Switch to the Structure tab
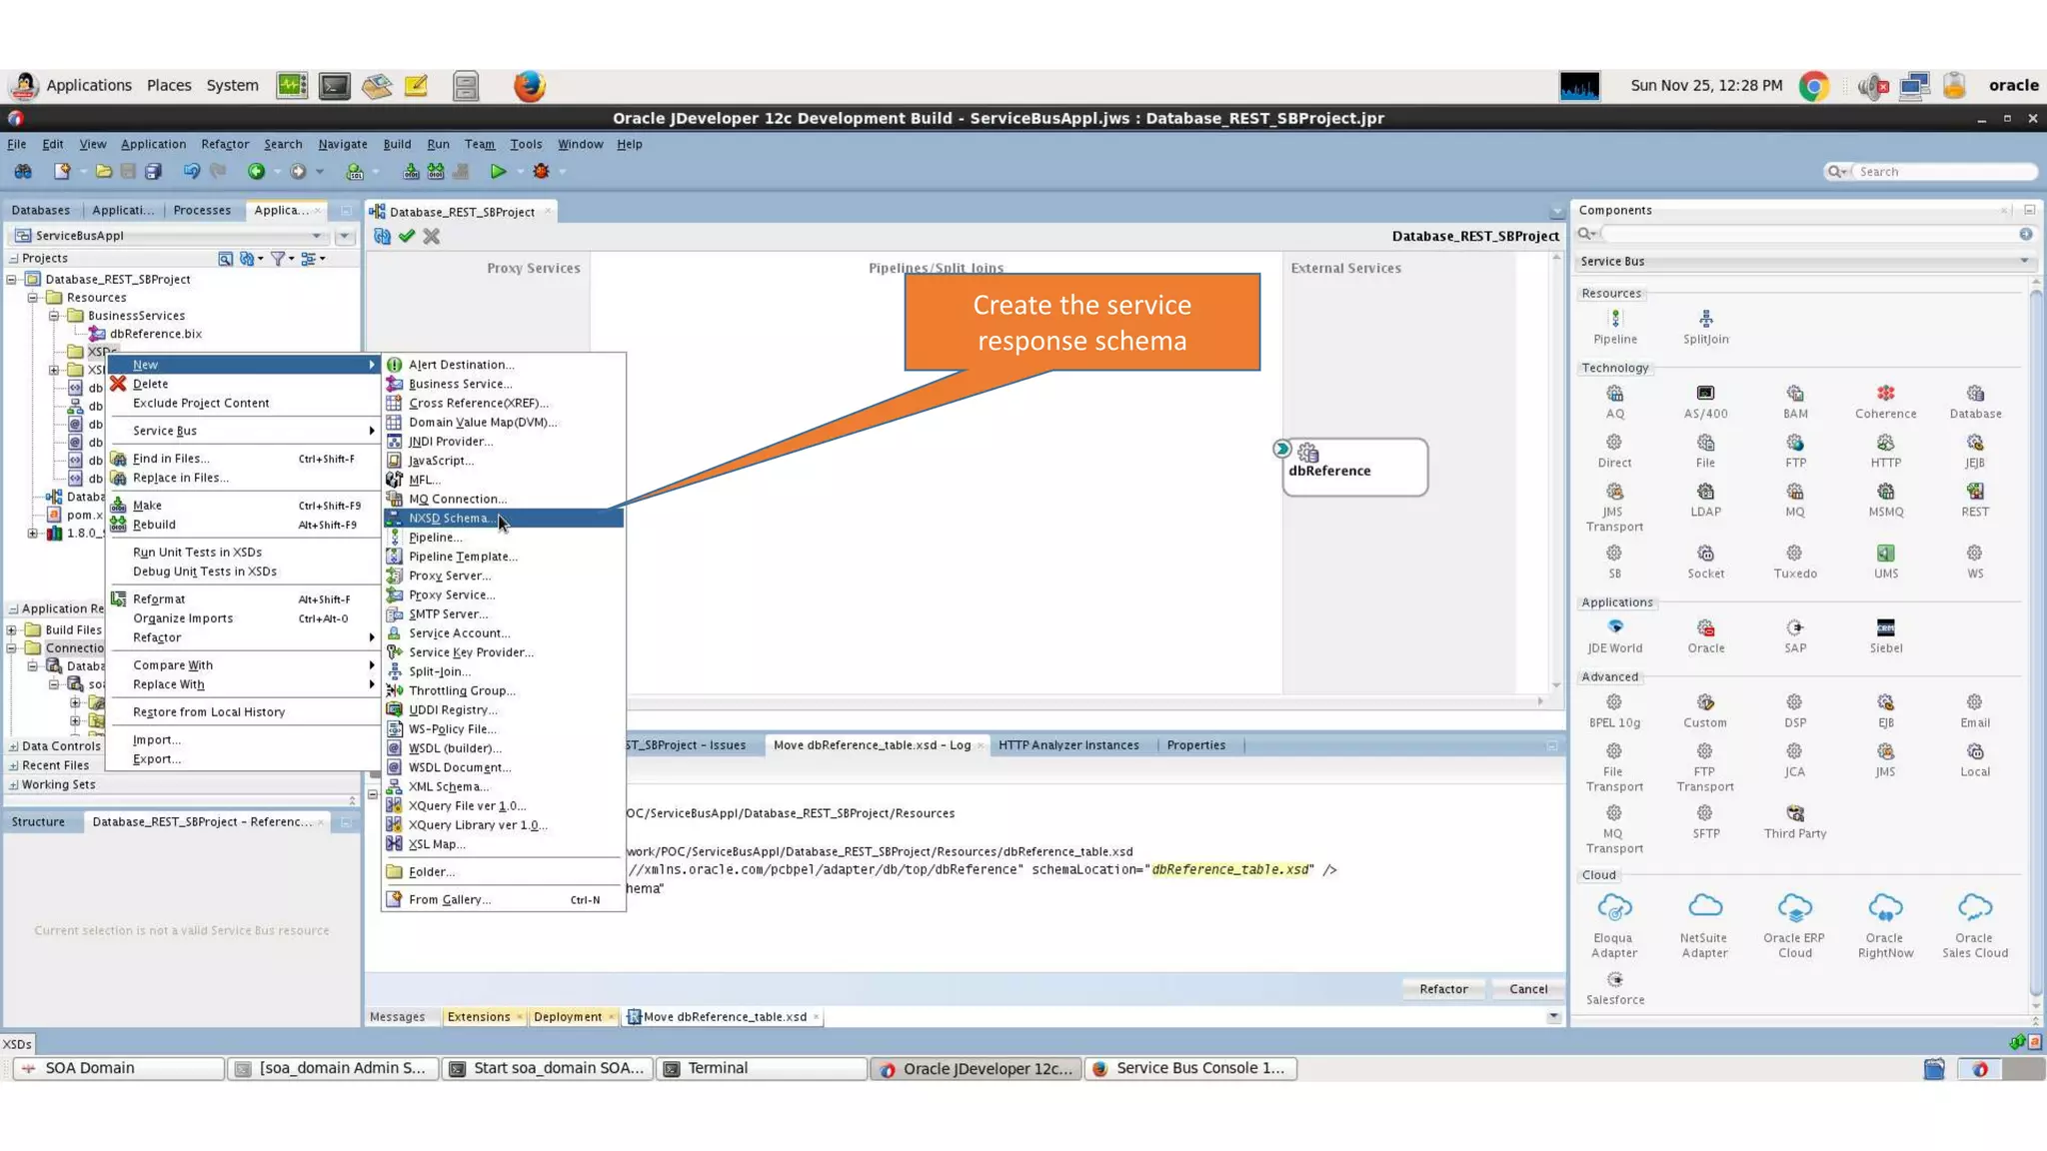The width and height of the screenshot is (2047, 1151). (x=38, y=822)
